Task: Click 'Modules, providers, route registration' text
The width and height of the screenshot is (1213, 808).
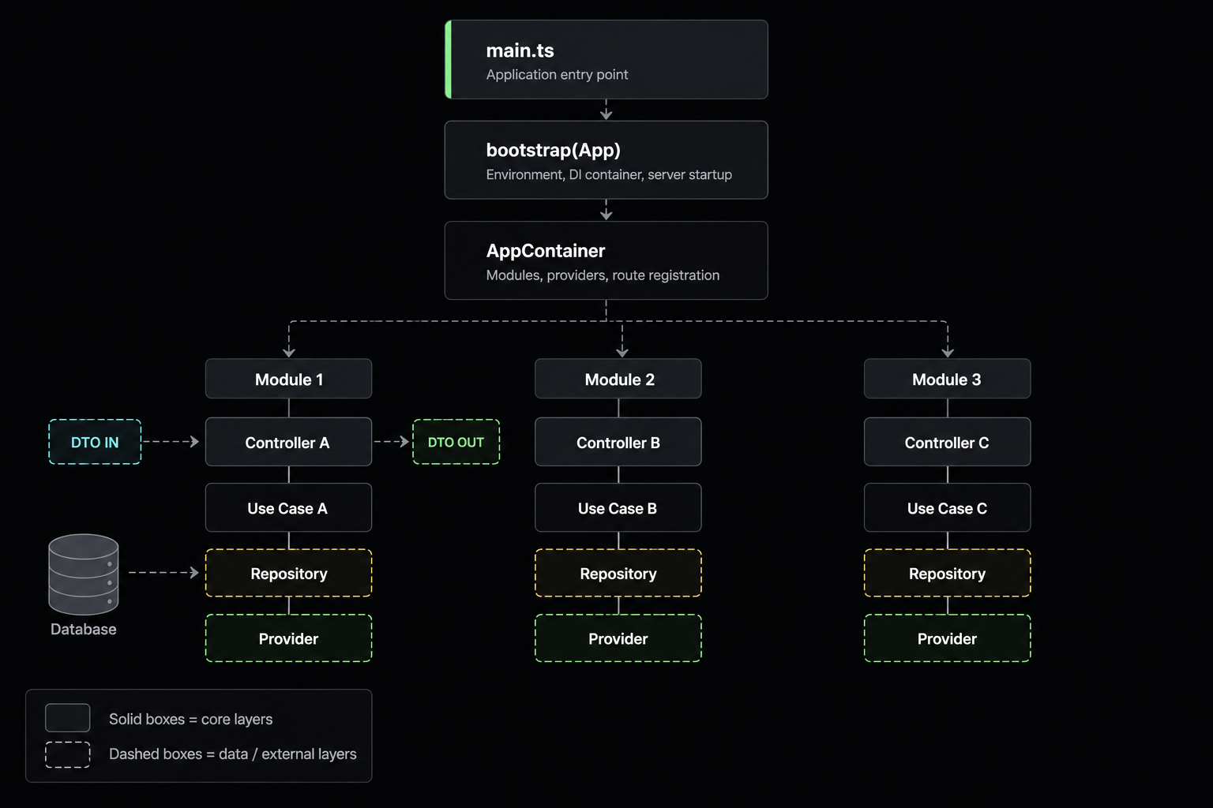Action: pyautogui.click(x=603, y=275)
